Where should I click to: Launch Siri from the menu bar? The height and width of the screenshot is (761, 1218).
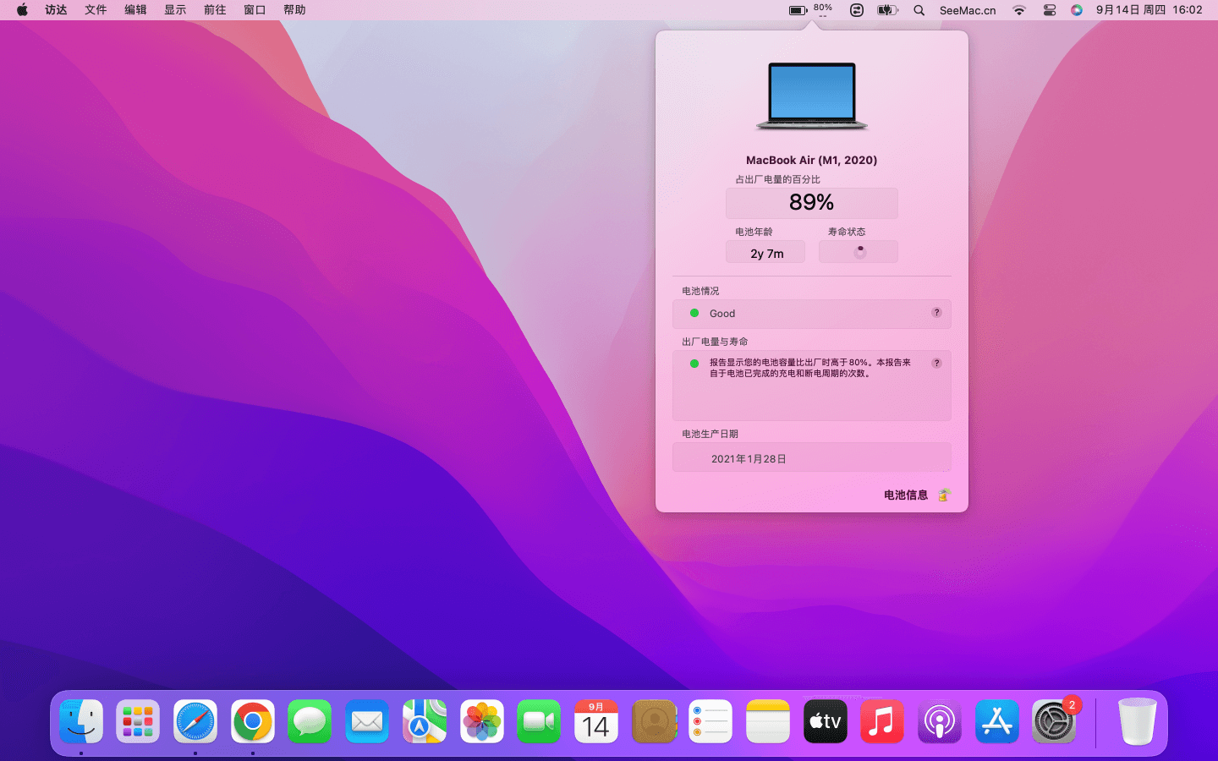pos(1076,10)
